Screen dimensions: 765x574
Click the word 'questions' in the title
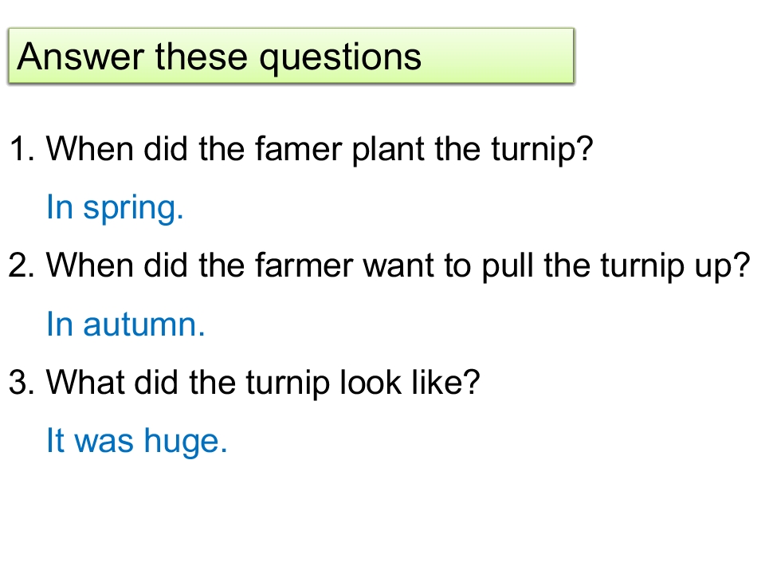point(340,58)
